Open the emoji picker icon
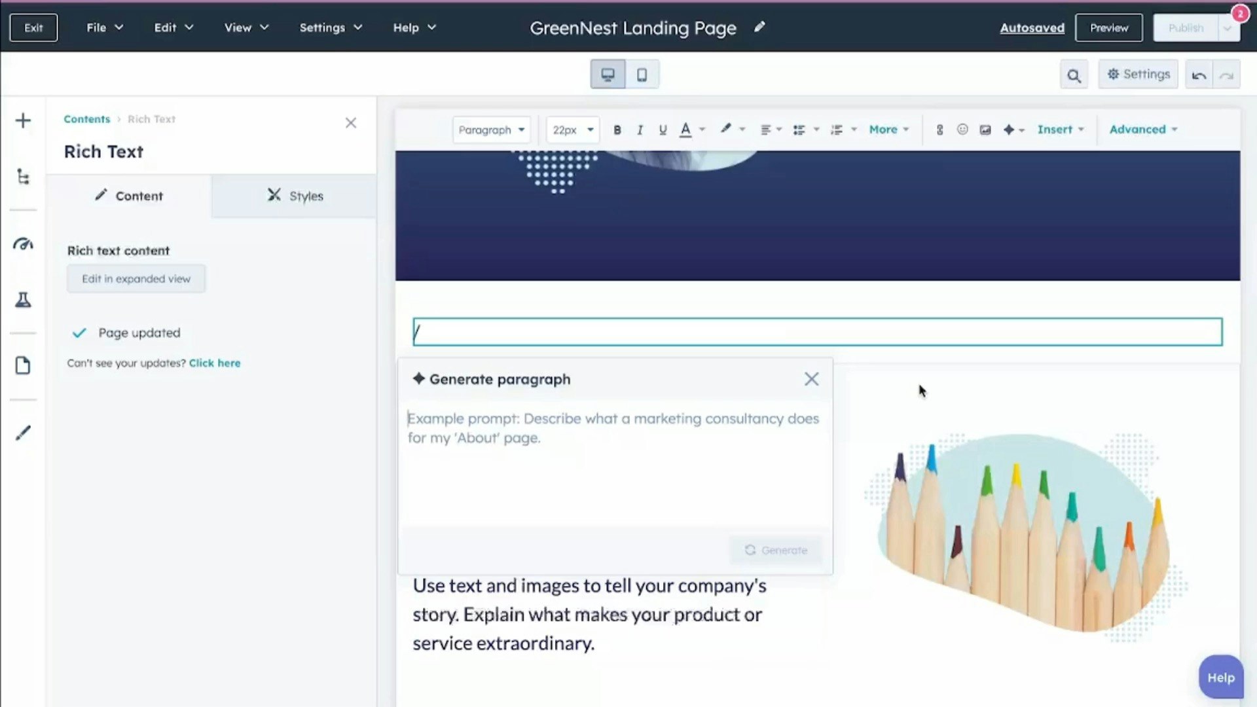This screenshot has height=707, width=1257. tap(962, 130)
